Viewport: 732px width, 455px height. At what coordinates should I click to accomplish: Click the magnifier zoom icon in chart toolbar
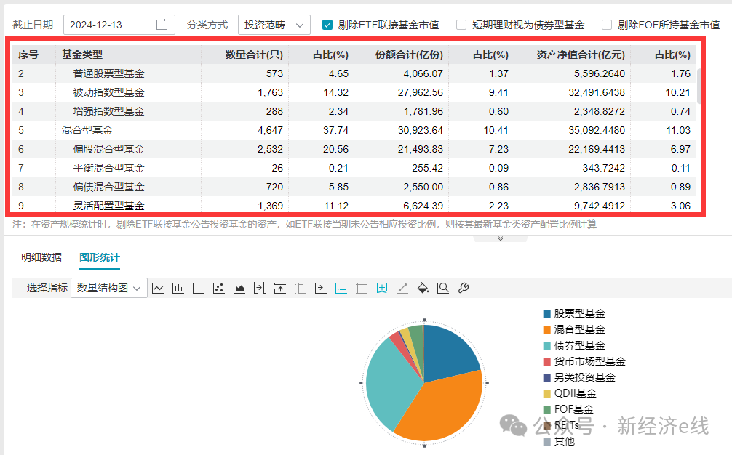[442, 289]
